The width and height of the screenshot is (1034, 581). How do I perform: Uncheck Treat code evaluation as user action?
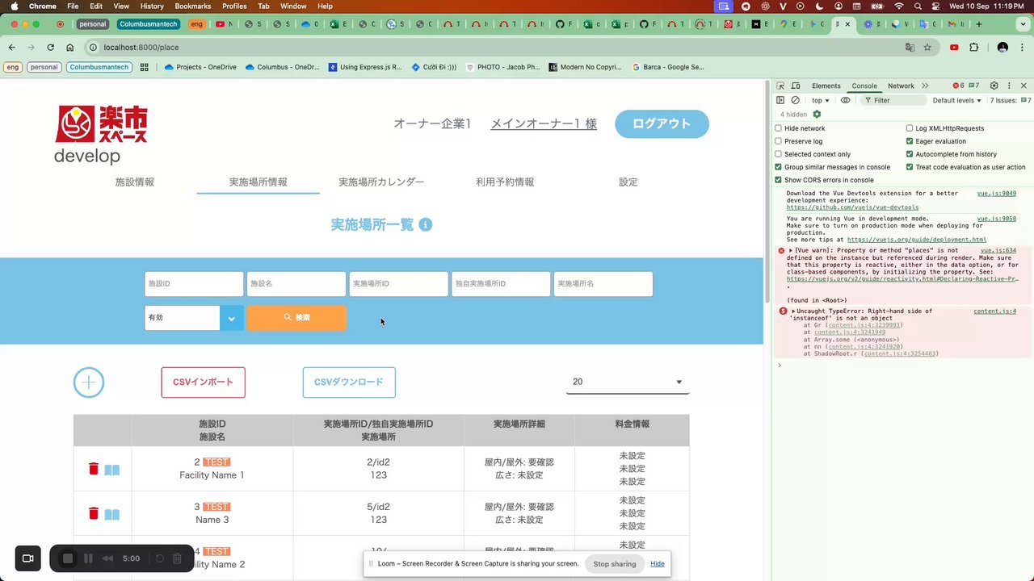[910, 167]
